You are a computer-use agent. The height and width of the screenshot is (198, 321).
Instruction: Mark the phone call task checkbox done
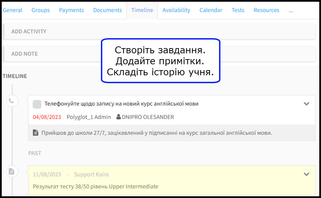point(37,104)
